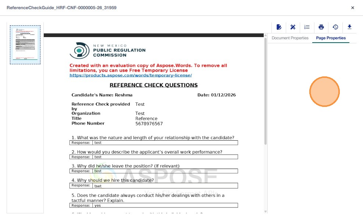Click the text Date: 01/12/2026
Screen dimensions: 363x220
tap(217, 95)
